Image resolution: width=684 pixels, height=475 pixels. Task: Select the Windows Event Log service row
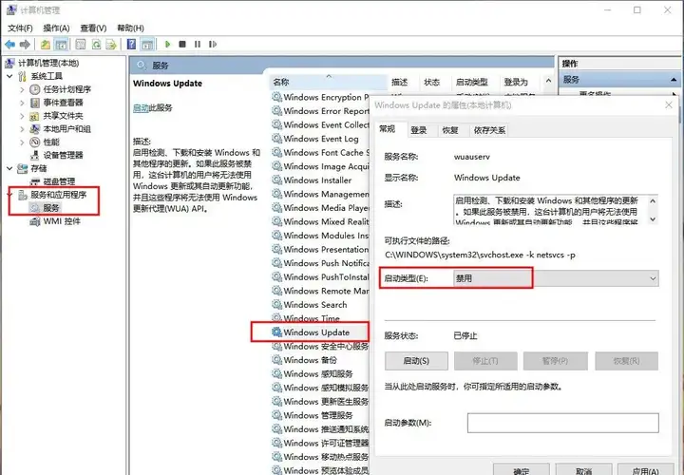(321, 139)
